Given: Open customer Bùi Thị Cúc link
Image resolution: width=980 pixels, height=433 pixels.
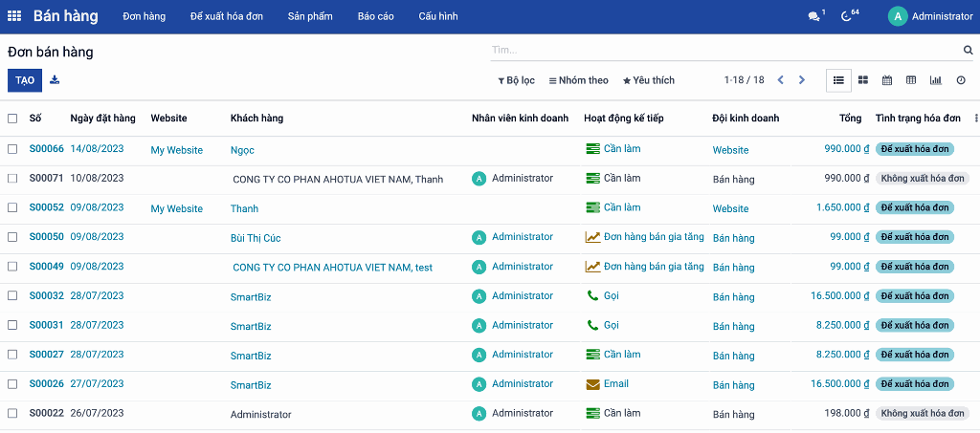Looking at the screenshot, I should tap(256, 238).
